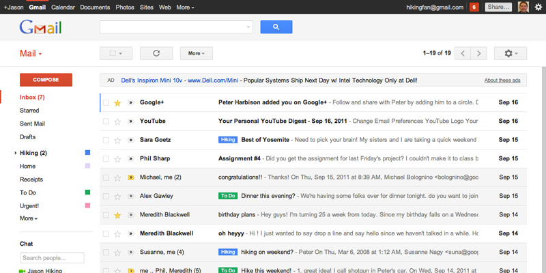
Task: Click the pink Urgent! label color swatch
Action: pyautogui.click(x=88, y=205)
